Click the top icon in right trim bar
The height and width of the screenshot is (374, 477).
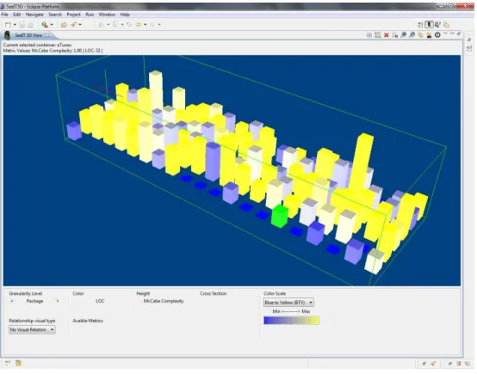[x=469, y=40]
